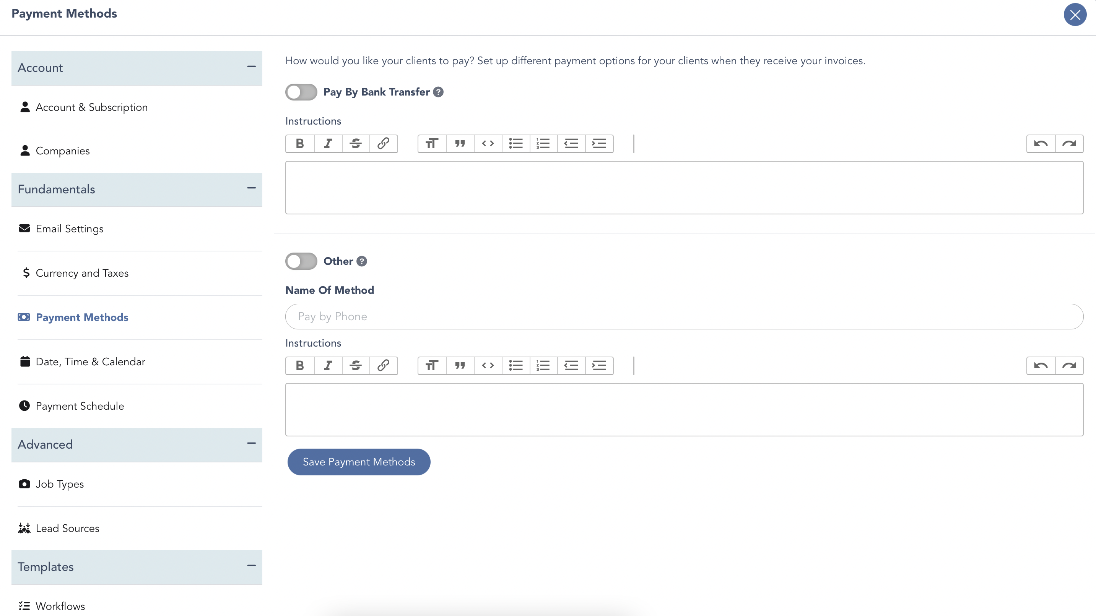Viewport: 1096px width, 616px height.
Task: Open help tooltip for Pay By Bank Transfer
Action: click(438, 92)
